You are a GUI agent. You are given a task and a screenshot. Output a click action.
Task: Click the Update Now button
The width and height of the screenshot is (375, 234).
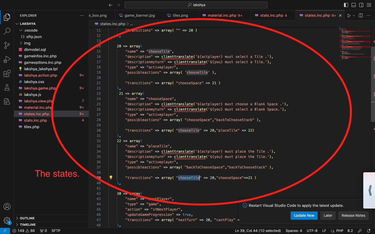point(304,215)
